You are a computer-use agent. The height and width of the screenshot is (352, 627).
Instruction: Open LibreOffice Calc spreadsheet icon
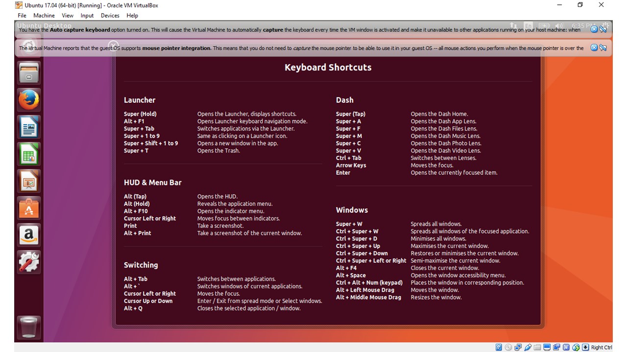[29, 155]
